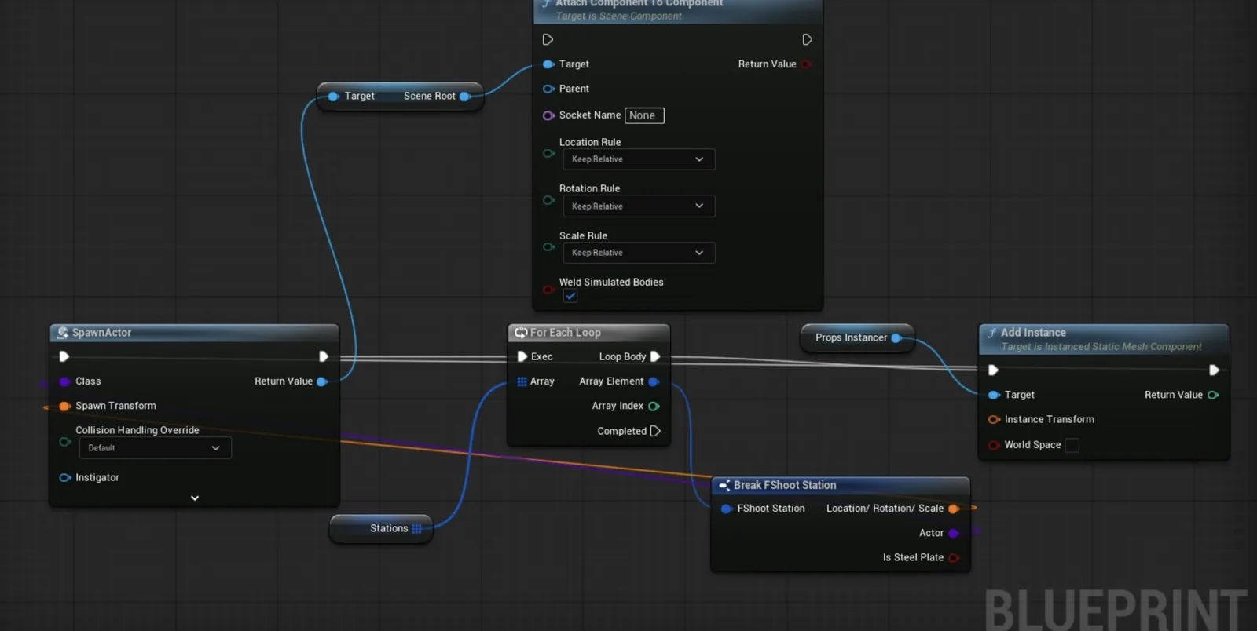
Task: Click the Is Steel Plate output pin
Action: click(x=954, y=557)
